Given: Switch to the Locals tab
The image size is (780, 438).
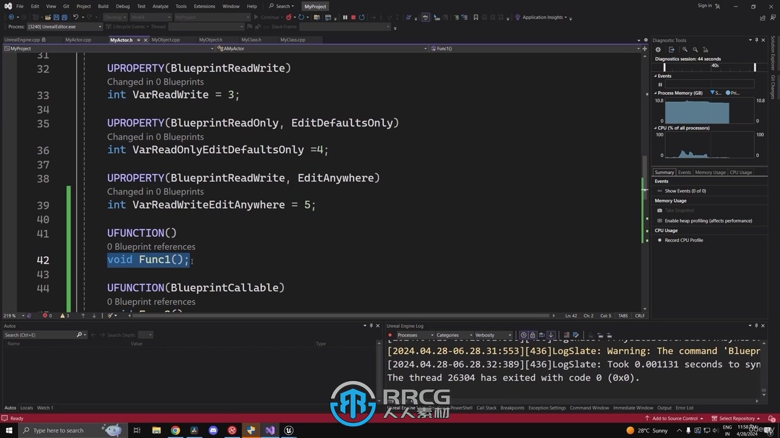Looking at the screenshot, I should 26,408.
